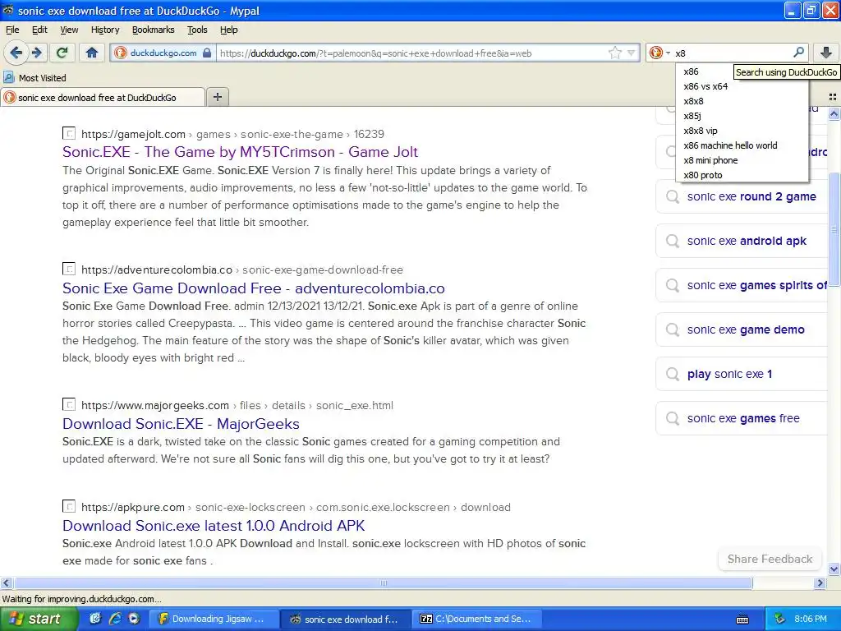The image size is (841, 631).
Task: Choose the x86 vs x64 suggestion
Action: point(742,86)
